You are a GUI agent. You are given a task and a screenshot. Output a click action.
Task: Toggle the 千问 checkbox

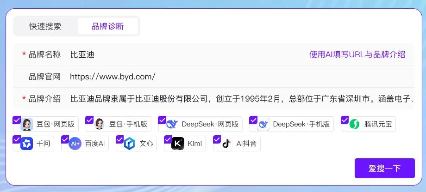(x=17, y=139)
